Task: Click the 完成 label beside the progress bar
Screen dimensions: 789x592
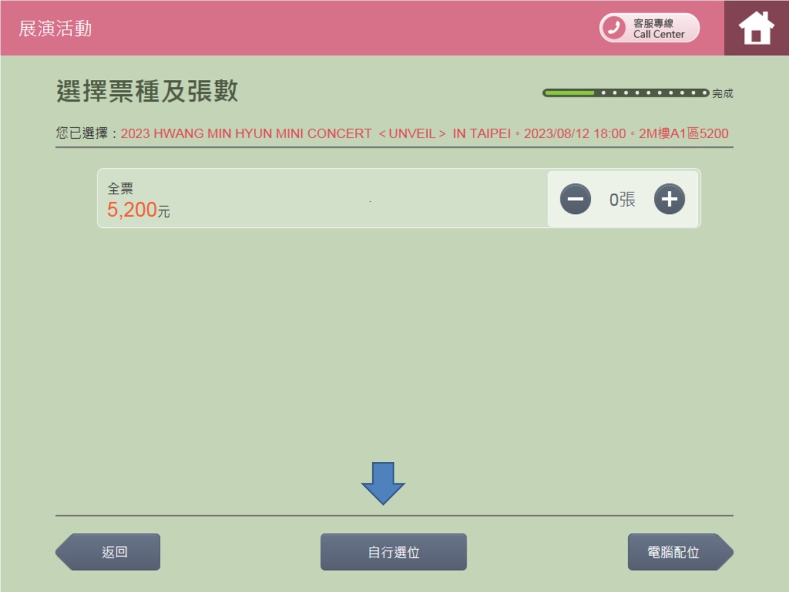Action: tap(723, 93)
